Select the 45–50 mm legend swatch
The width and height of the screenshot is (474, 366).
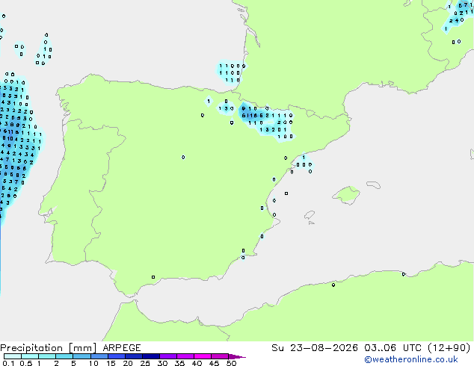[x=220, y=356]
